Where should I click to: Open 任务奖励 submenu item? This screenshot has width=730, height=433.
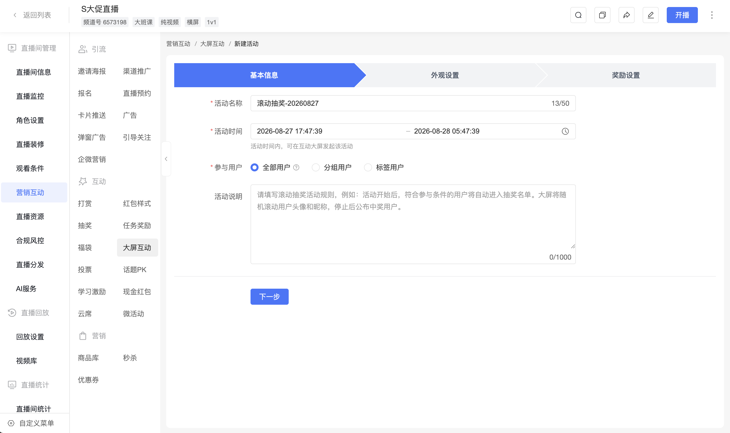[x=137, y=225]
